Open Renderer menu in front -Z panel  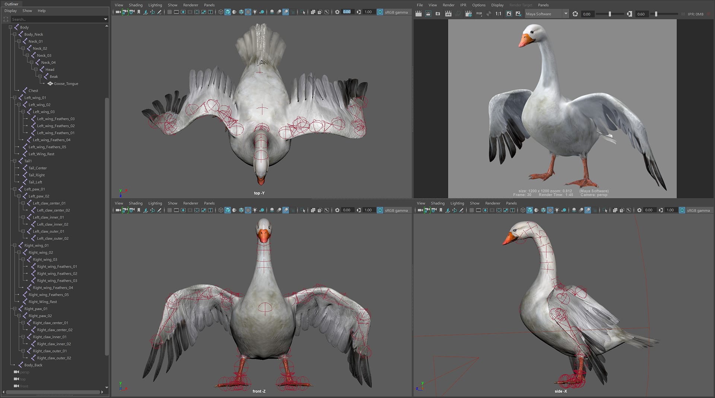190,203
